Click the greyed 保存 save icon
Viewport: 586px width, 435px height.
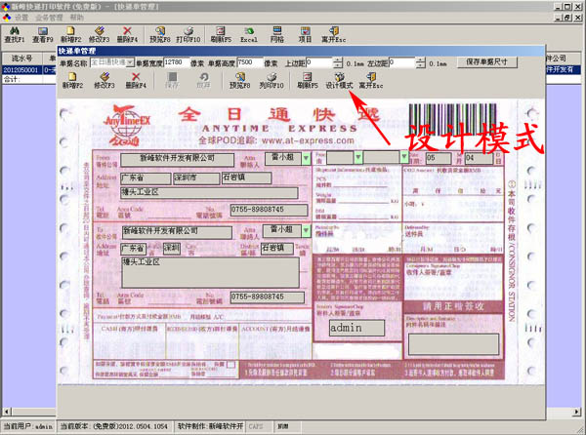[x=172, y=81]
